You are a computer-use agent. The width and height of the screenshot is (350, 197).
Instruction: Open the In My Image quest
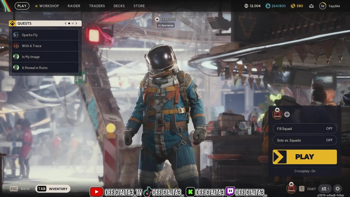tap(45, 57)
